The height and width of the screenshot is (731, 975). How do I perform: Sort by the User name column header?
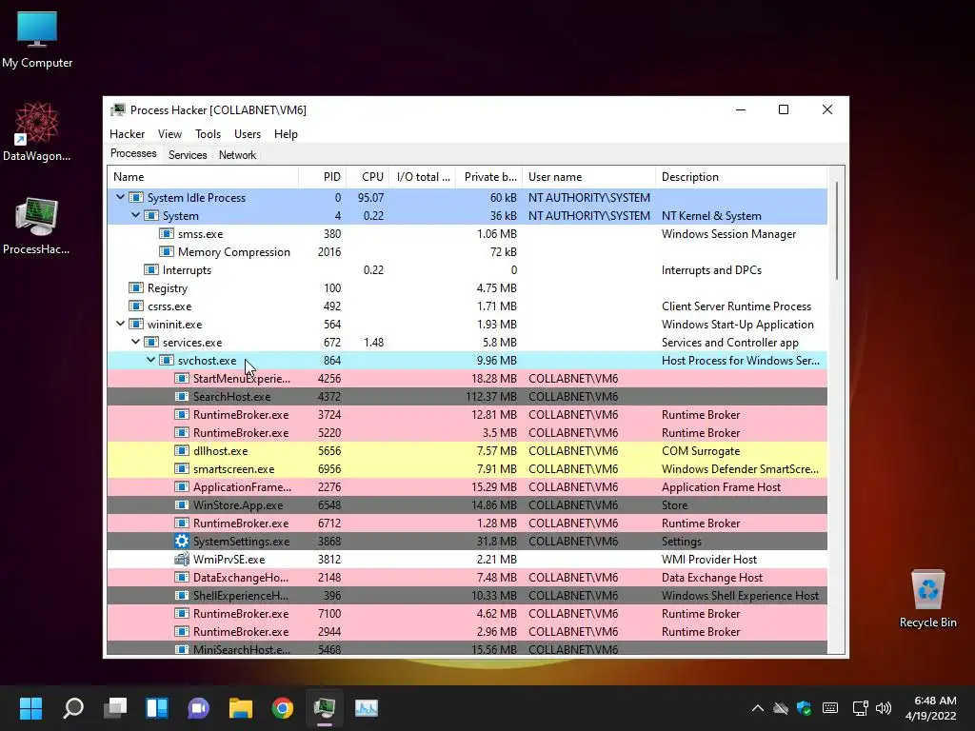click(588, 176)
